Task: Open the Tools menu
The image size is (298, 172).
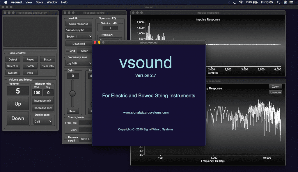Action: [39, 2]
